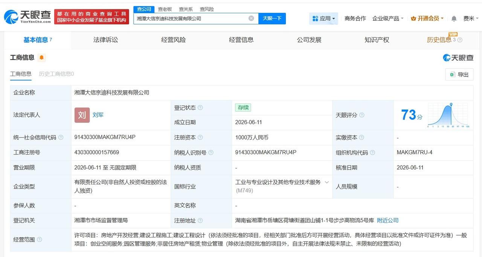Open the TianYanCha logo homepage
This screenshot has width=482, height=257.
tap(27, 17)
